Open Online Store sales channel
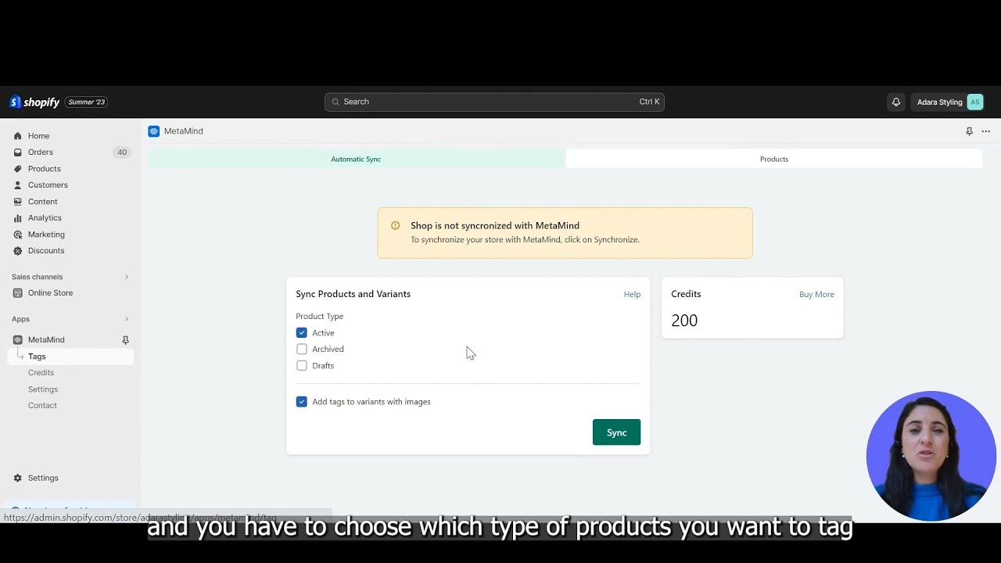Screen dimensions: 1001x563 tap(50, 293)
